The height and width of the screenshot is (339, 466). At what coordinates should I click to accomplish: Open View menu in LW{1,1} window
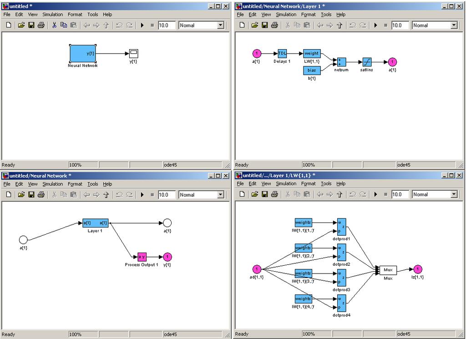tap(266, 184)
